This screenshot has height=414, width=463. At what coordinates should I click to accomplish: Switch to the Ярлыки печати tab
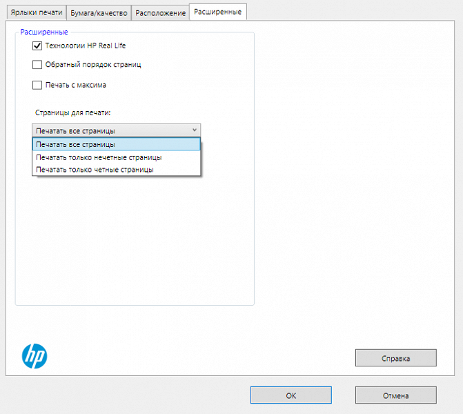[x=37, y=13]
